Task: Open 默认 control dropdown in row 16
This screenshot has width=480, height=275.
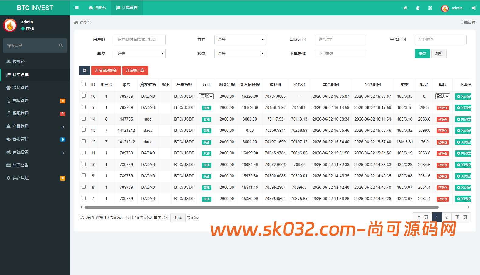Action: pos(443,96)
